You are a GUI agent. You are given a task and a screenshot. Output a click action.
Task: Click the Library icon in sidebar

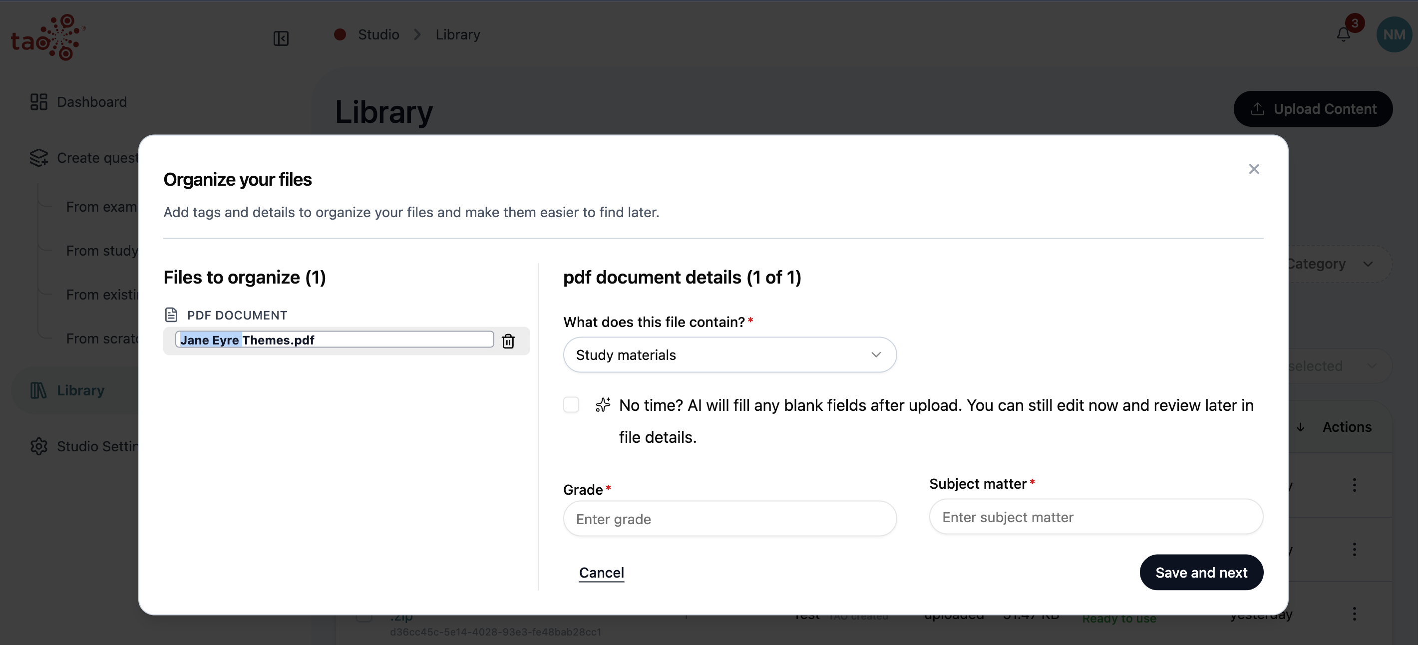[x=38, y=390]
